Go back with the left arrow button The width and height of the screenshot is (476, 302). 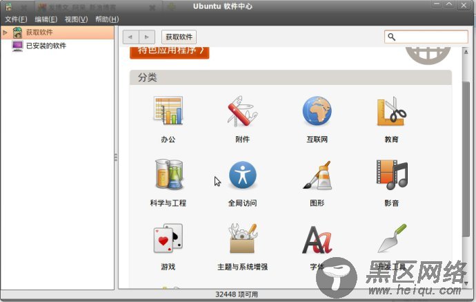coord(131,37)
